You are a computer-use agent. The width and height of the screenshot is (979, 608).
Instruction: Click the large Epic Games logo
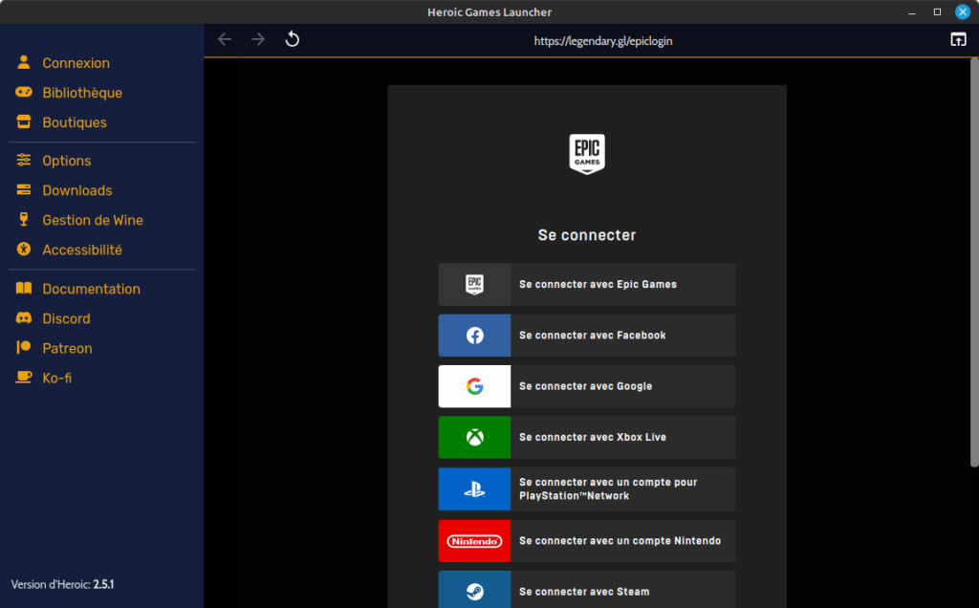(587, 154)
